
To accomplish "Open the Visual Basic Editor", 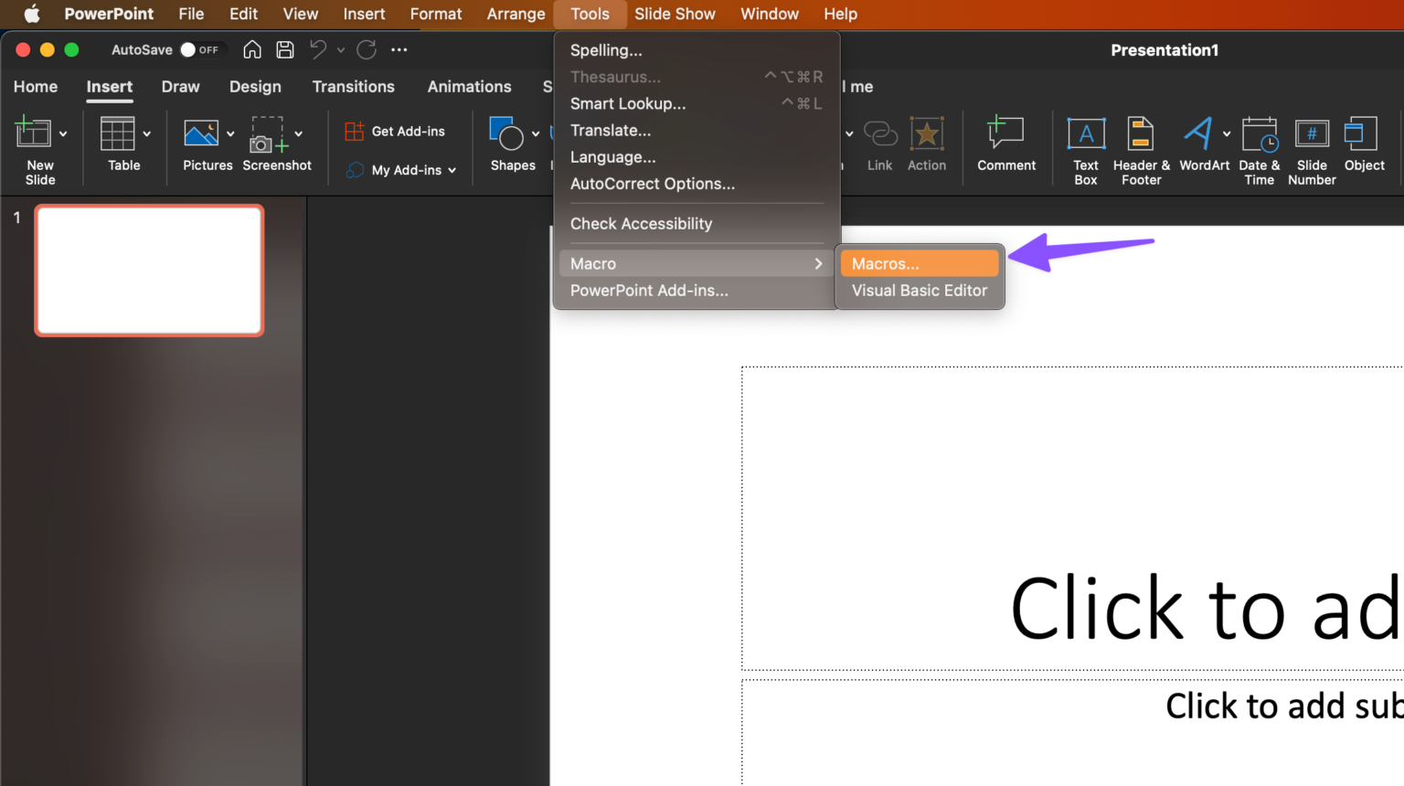I will [920, 291].
